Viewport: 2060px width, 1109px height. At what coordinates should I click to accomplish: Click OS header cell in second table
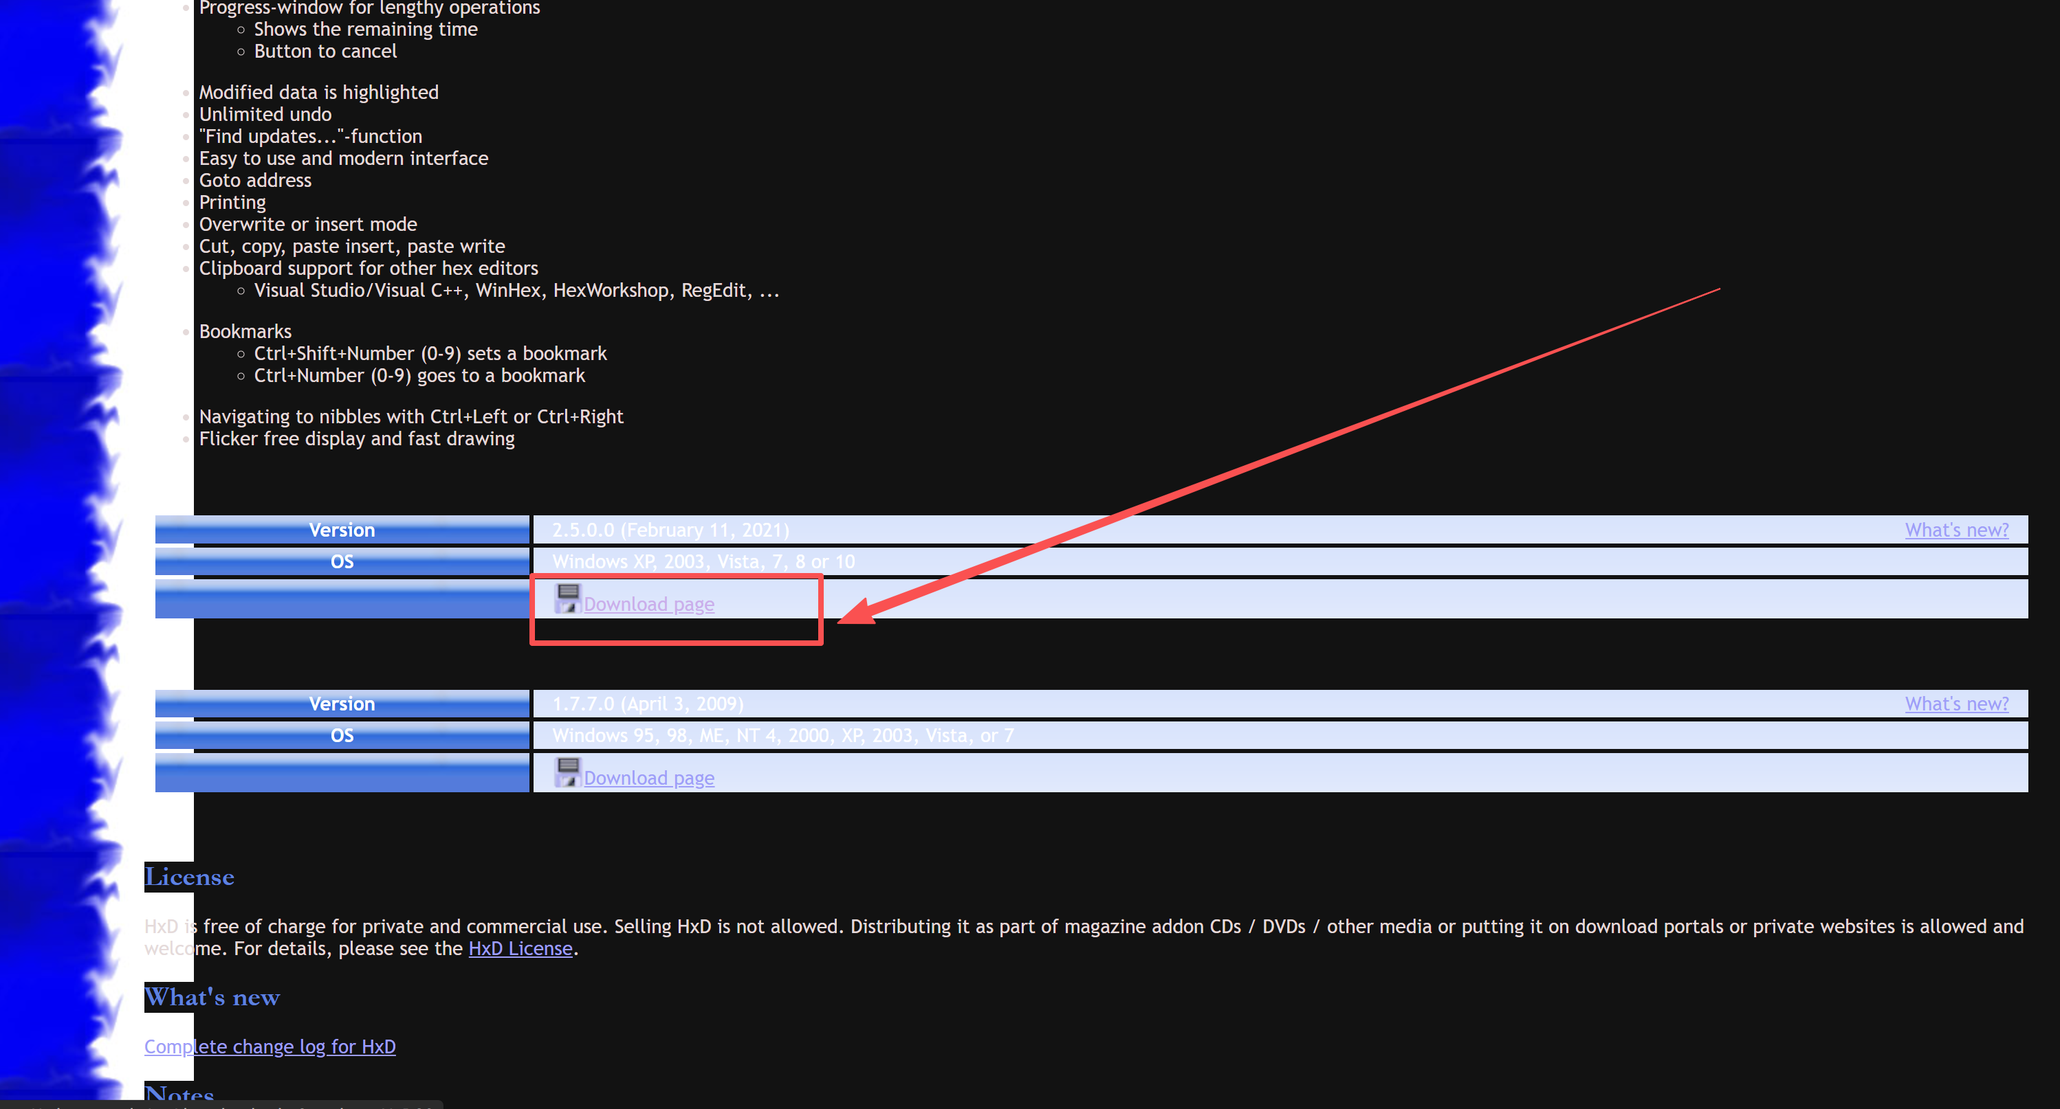point(342,735)
